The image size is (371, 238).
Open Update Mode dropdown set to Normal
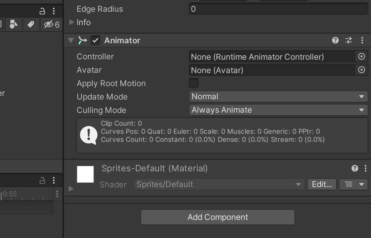pos(279,97)
